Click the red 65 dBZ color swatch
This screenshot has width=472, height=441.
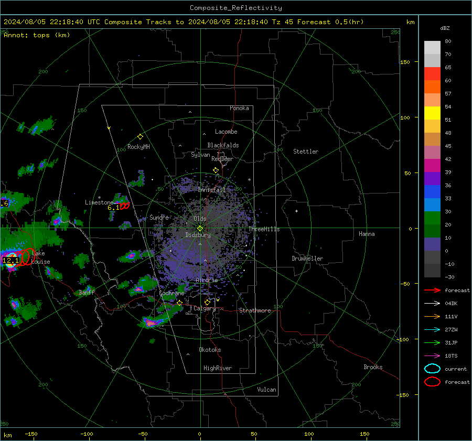pyautogui.click(x=432, y=74)
